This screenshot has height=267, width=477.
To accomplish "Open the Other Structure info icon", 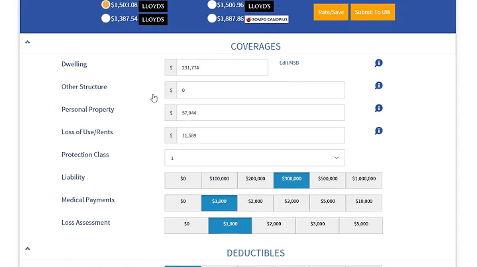I will coord(378,85).
